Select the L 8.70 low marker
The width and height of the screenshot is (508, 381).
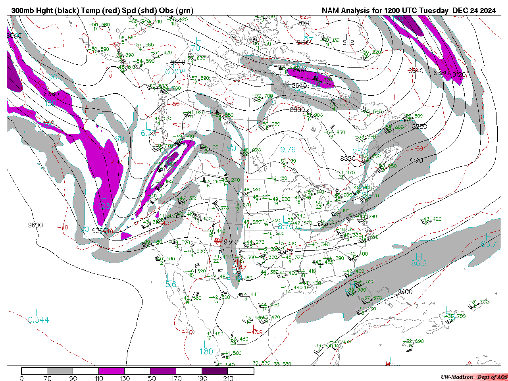coord(286,223)
